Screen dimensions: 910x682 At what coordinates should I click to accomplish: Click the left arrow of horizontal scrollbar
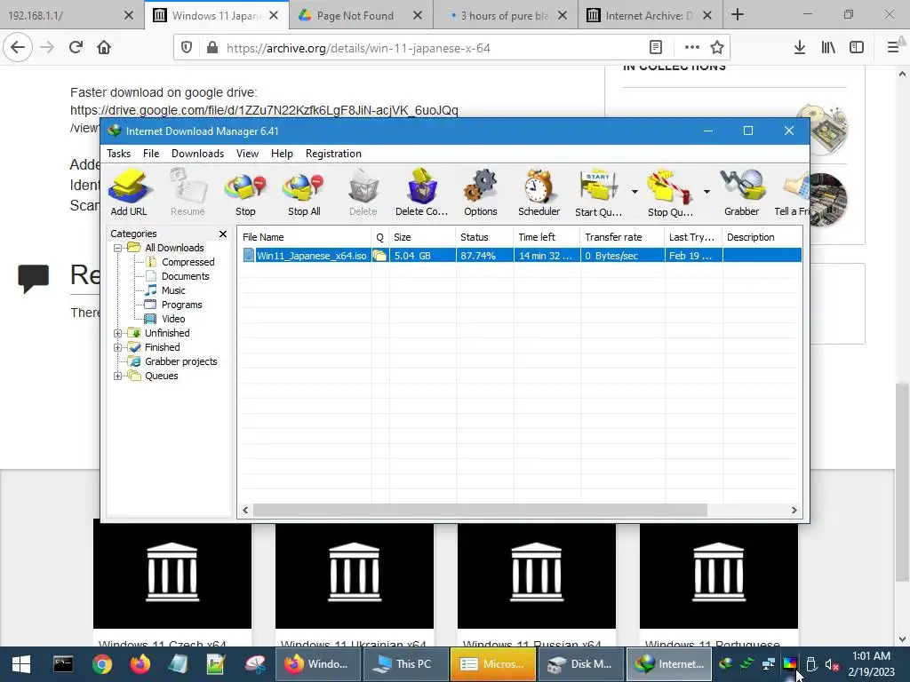click(x=245, y=511)
